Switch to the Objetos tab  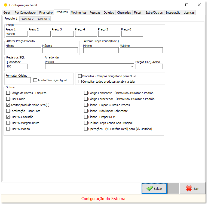coord(109,13)
